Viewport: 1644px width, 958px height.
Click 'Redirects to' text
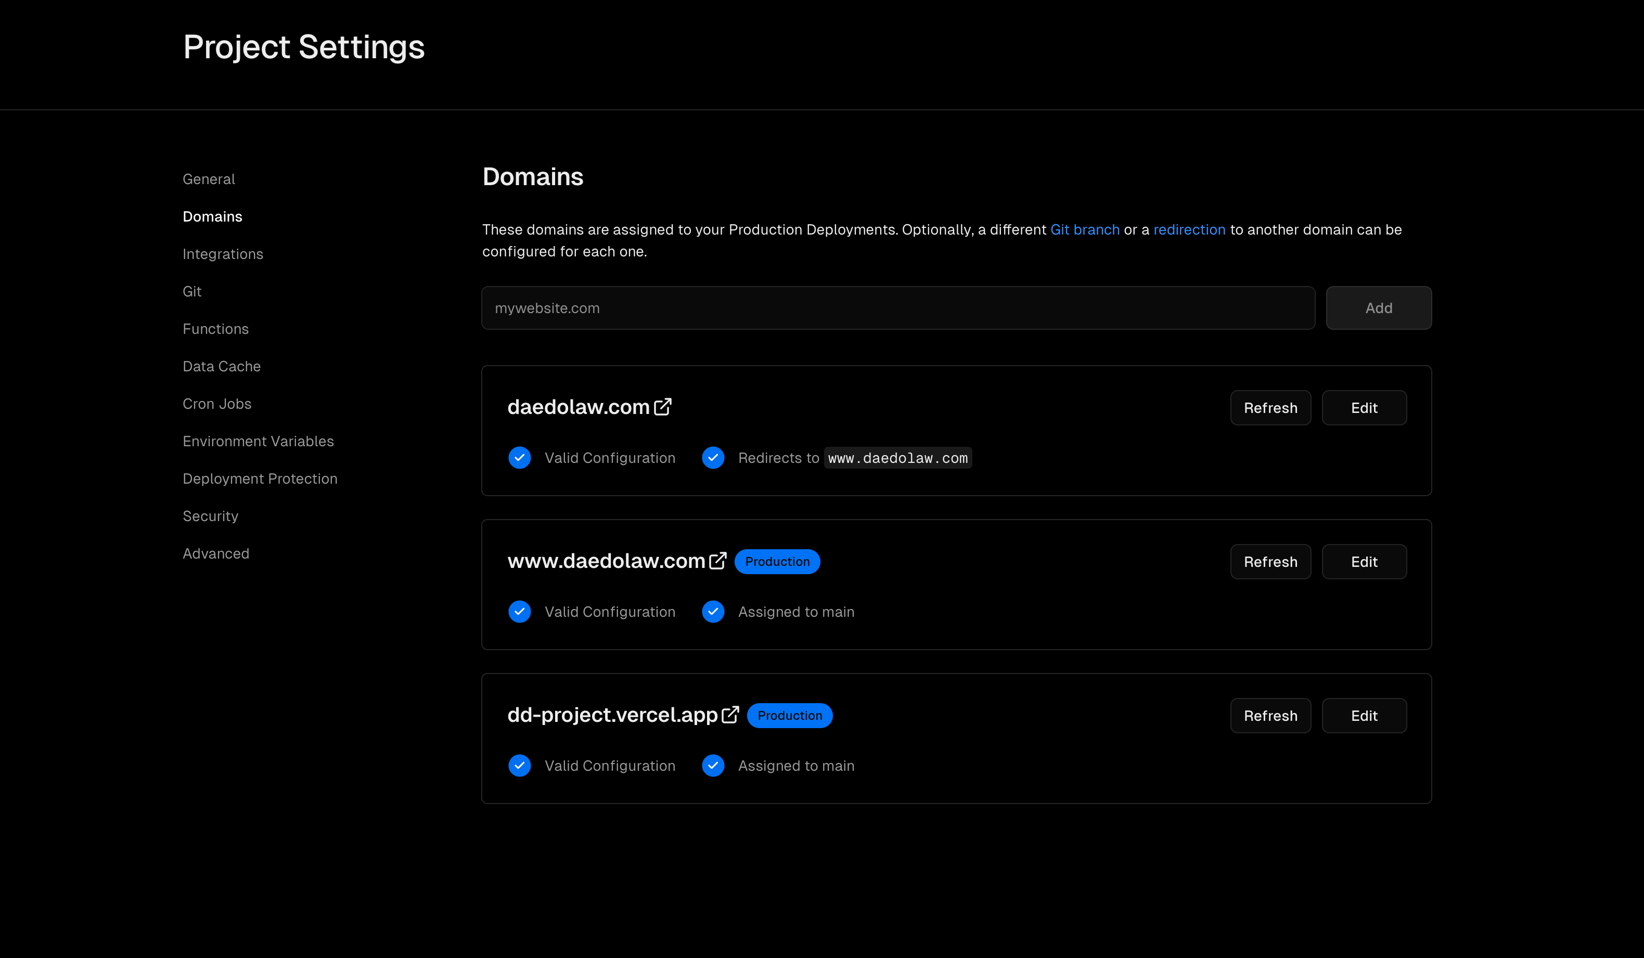[x=779, y=458]
